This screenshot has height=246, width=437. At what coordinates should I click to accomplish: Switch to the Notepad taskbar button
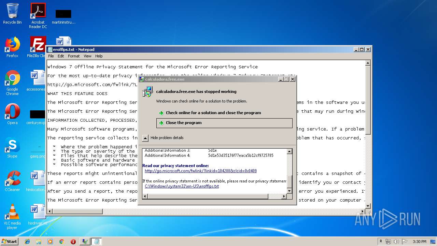click(96, 242)
